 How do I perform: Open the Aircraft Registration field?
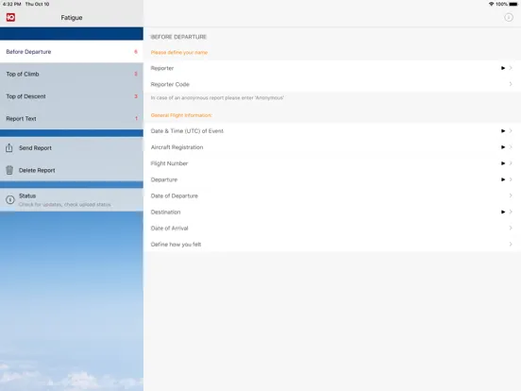332,147
